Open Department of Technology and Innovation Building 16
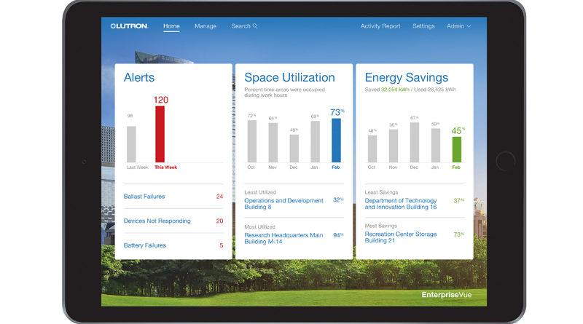The width and height of the screenshot is (583, 324). coord(401,204)
